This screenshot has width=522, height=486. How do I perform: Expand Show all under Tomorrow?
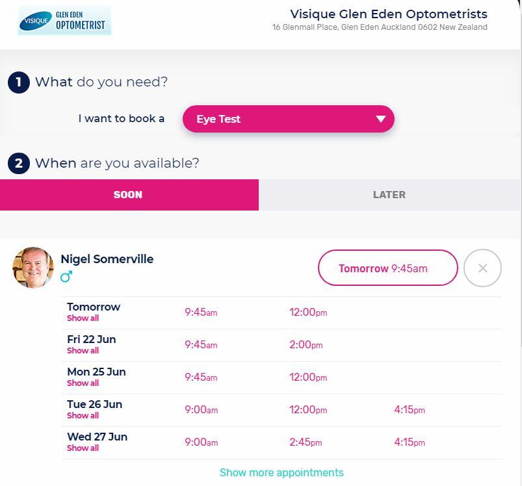(83, 318)
